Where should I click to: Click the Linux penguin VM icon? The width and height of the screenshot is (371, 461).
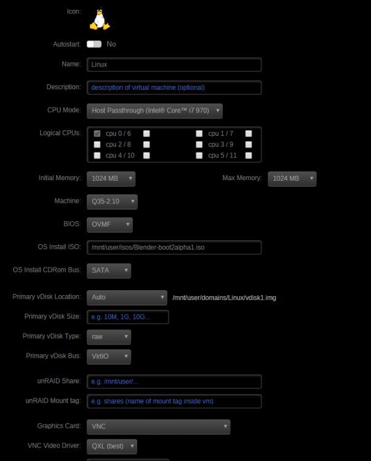[100, 19]
